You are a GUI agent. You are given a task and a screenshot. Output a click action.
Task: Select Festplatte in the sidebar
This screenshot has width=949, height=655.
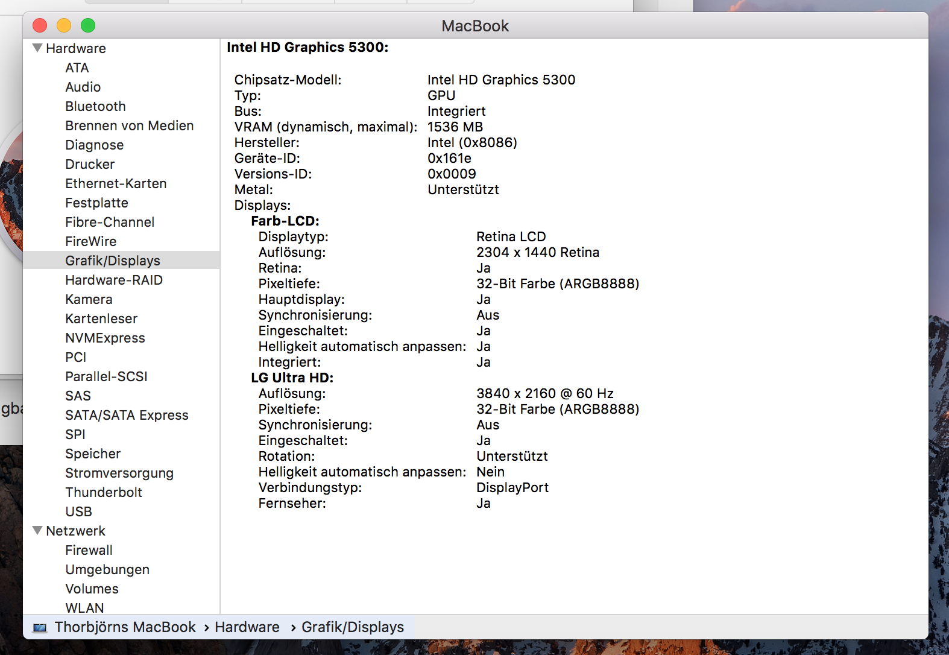point(97,203)
